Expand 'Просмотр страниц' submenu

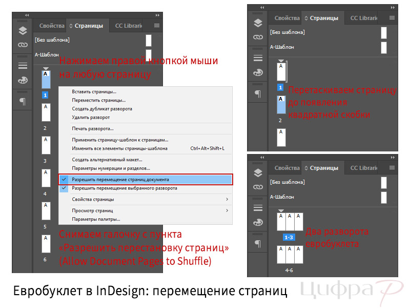pyautogui.click(x=146, y=210)
